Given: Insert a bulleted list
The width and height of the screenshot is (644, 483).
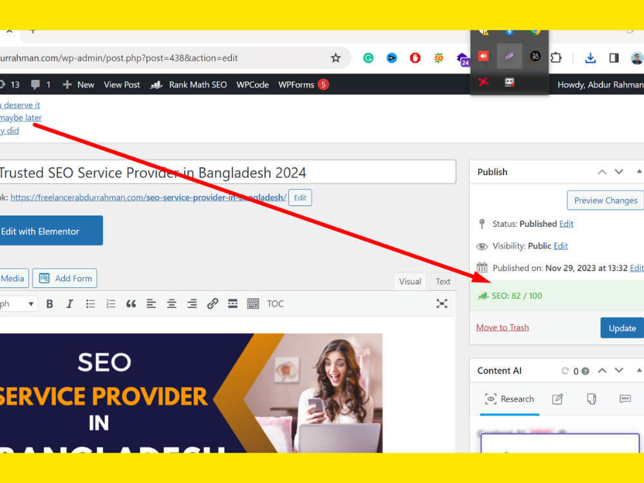Looking at the screenshot, I should [90, 304].
